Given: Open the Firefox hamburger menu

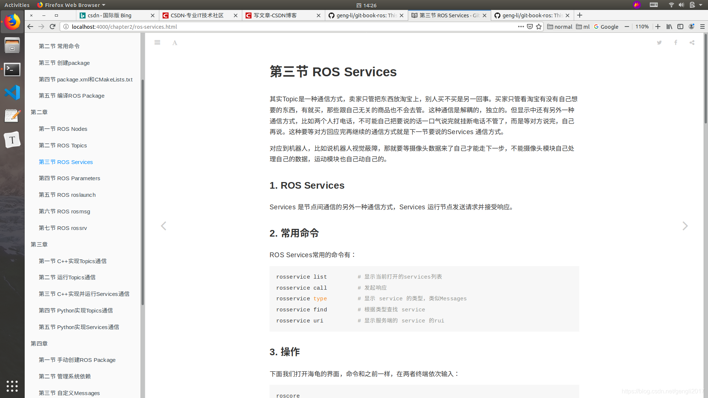Looking at the screenshot, I should point(703,27).
